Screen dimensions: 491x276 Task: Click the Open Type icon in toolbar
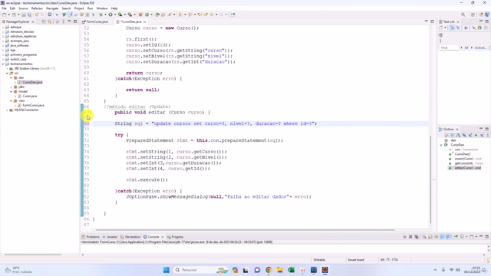pyautogui.click(x=157, y=15)
